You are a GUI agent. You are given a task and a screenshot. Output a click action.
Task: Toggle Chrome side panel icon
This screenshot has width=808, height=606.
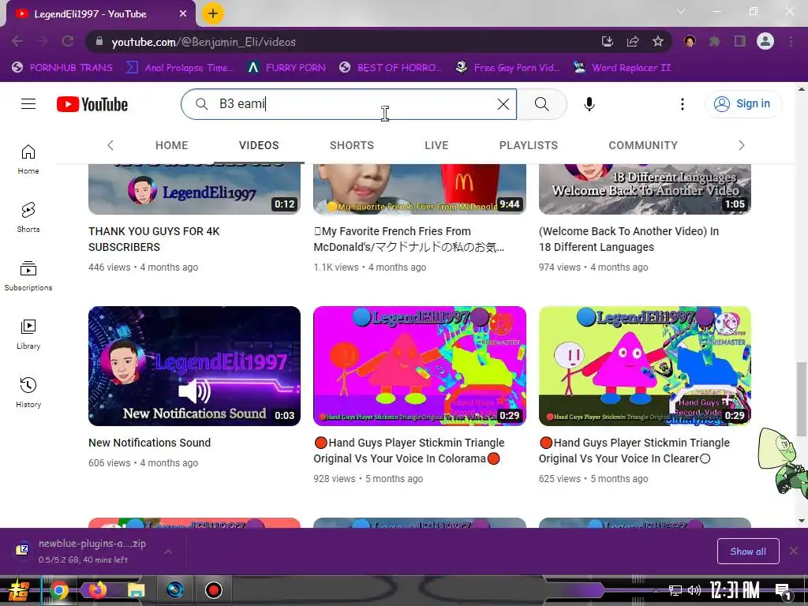coord(739,41)
